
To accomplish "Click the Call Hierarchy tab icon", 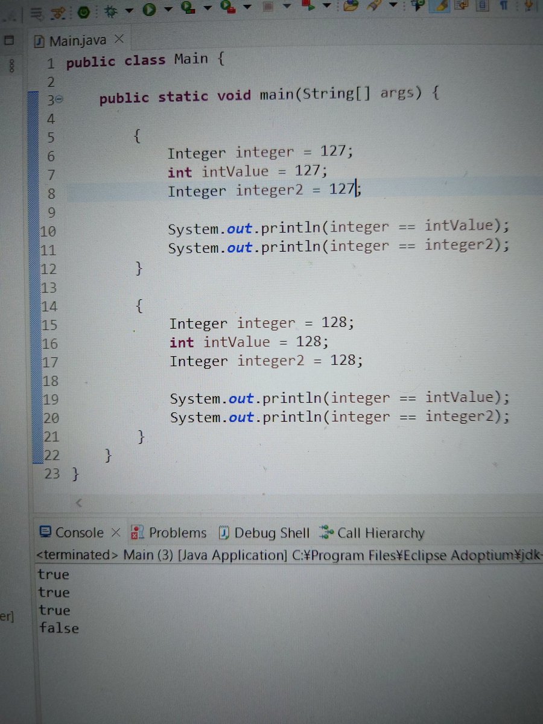I will (x=326, y=532).
